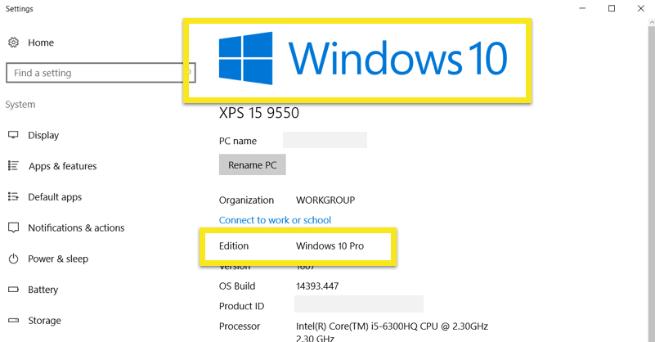
Task: Click the Apps & features list icon
Action: 13,166
